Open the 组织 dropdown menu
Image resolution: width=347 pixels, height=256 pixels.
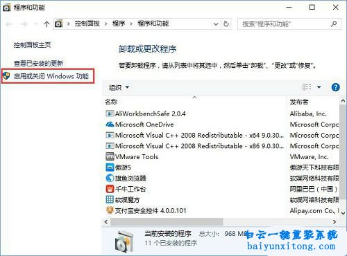[x=119, y=87]
